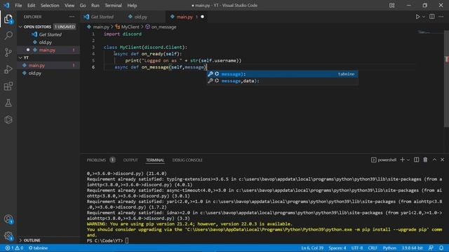
Task: Change indentation via Spaces: 4
Action: tap(337, 248)
